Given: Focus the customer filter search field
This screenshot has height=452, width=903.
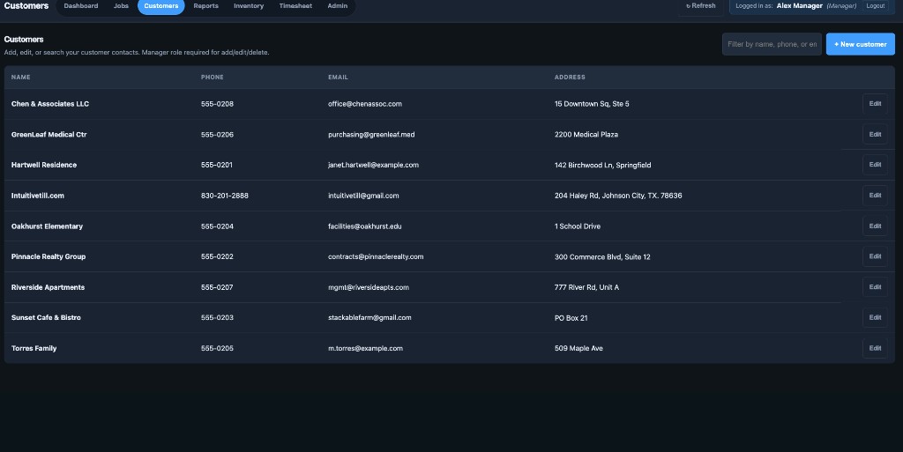Looking at the screenshot, I should [x=772, y=44].
